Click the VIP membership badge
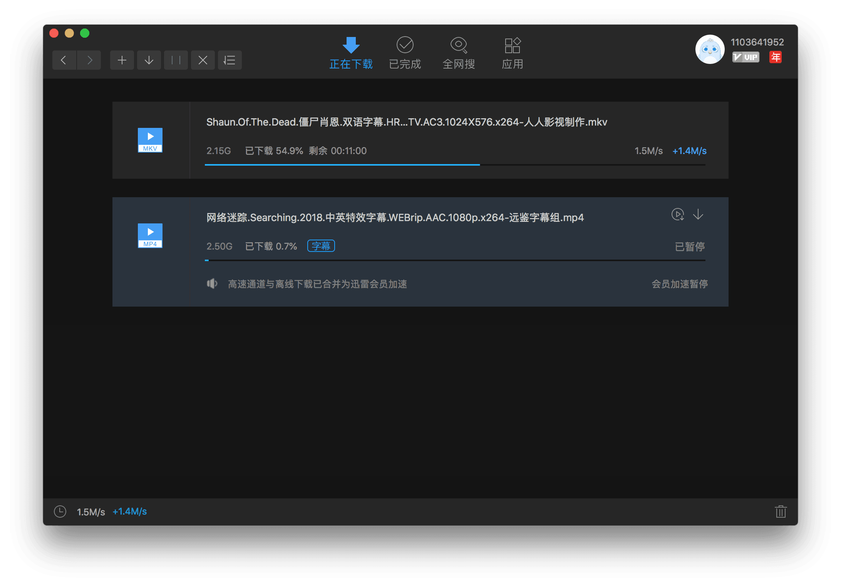The height and width of the screenshot is (587, 841). [x=746, y=57]
